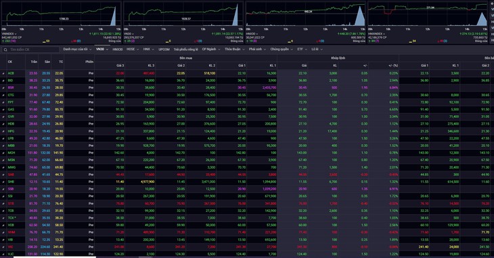Switch to the UPCOM tab

point(164,49)
